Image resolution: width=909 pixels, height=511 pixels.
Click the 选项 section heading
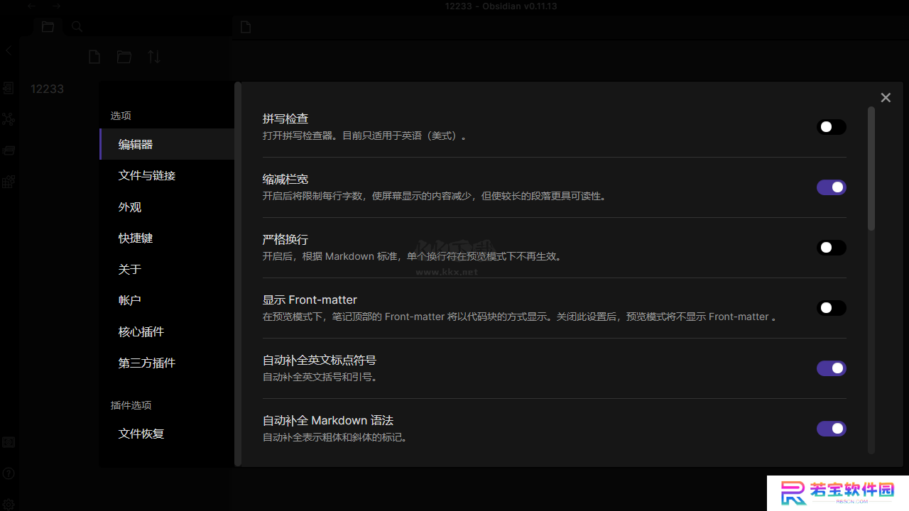pos(121,116)
